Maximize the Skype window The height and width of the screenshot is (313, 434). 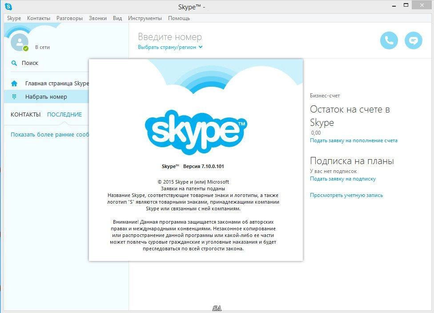tap(406, 5)
